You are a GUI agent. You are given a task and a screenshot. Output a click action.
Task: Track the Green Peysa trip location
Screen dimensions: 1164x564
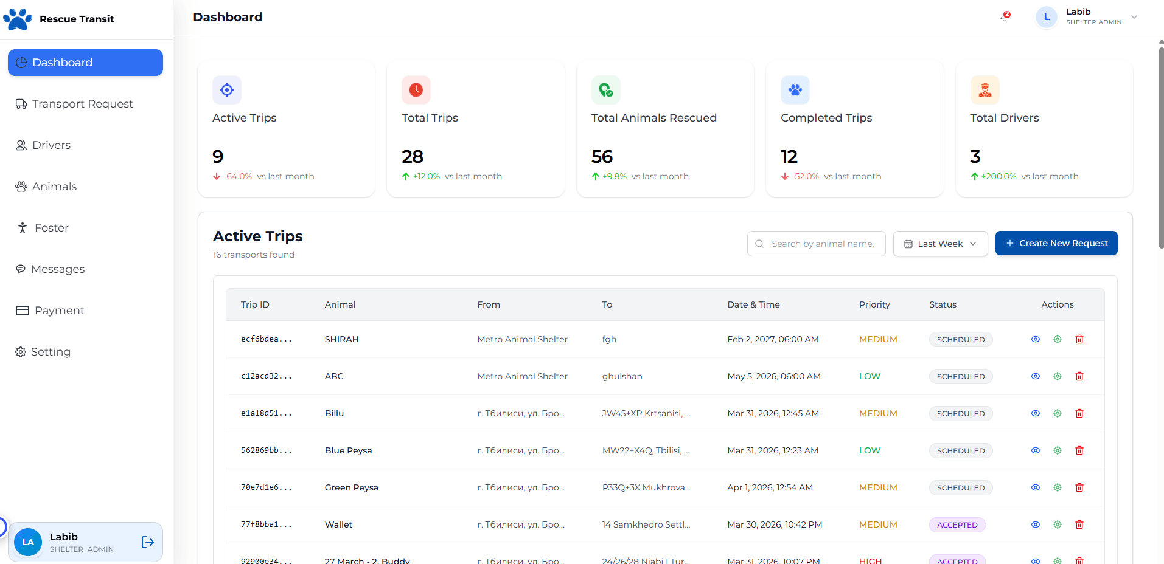1058,487
